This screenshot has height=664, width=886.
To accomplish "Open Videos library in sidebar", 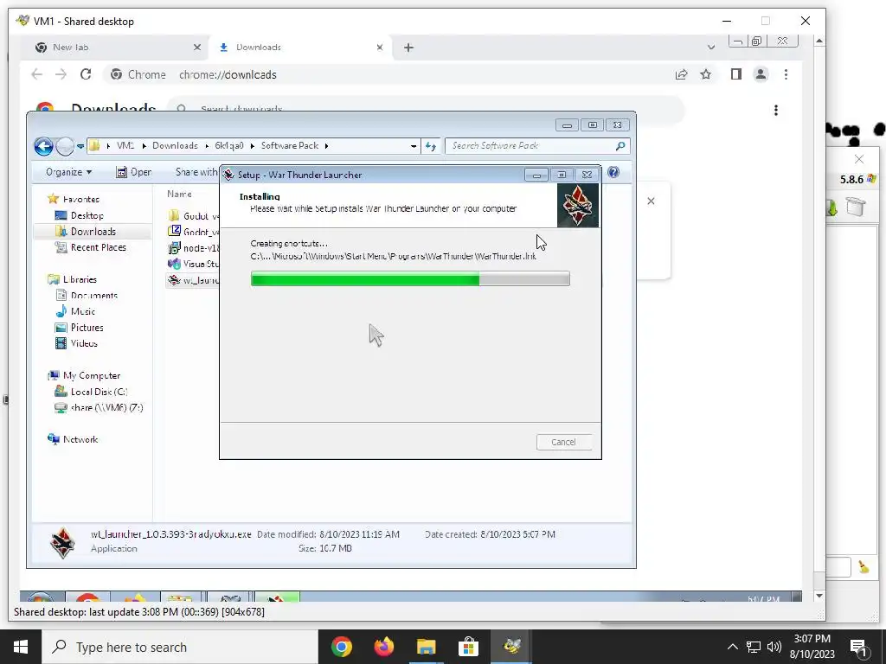I will pyautogui.click(x=84, y=343).
